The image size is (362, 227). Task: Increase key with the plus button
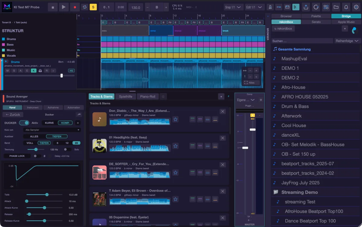[166, 7]
